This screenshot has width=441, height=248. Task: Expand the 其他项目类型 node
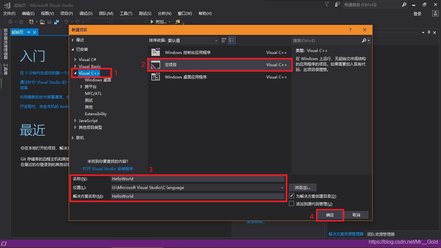(x=75, y=127)
